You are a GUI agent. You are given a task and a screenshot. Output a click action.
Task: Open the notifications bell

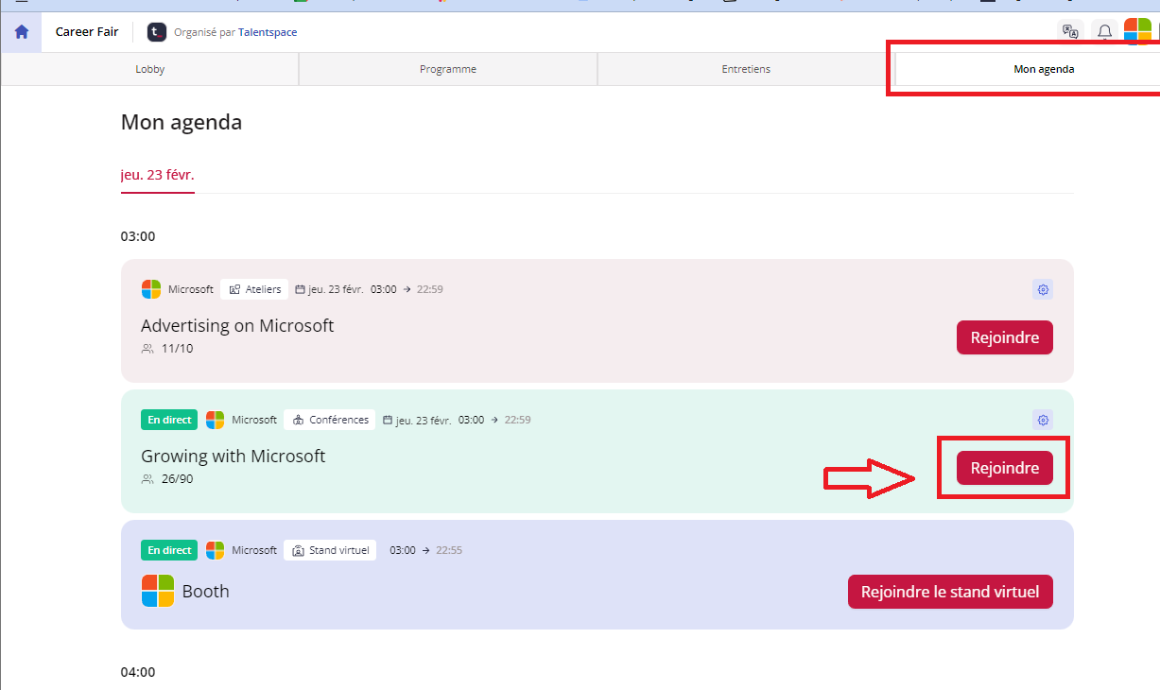coord(1104,32)
